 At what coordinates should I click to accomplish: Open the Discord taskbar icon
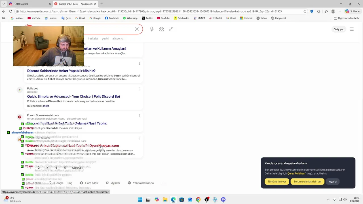[223, 199]
